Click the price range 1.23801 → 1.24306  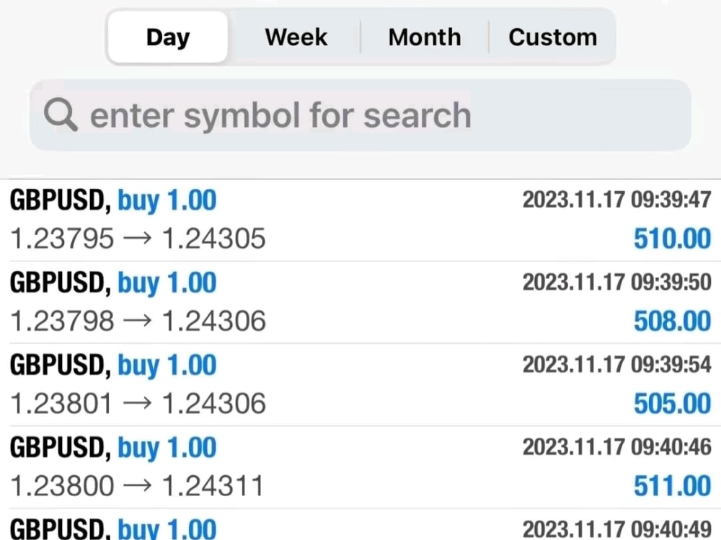coord(138,404)
